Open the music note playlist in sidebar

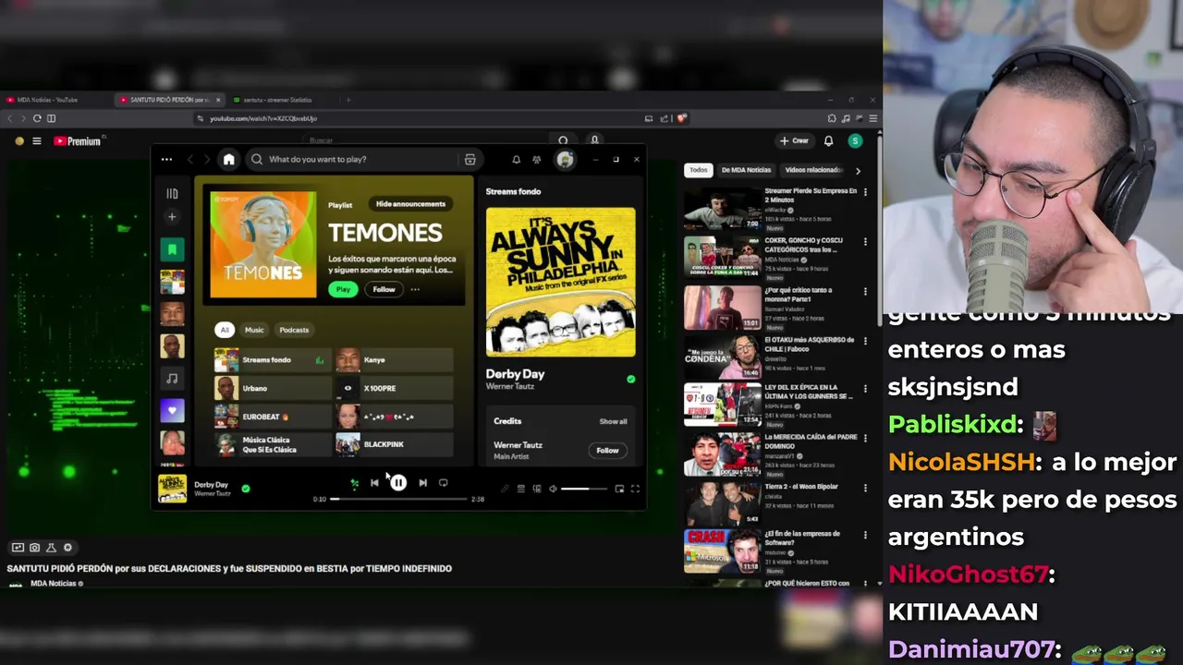(172, 378)
